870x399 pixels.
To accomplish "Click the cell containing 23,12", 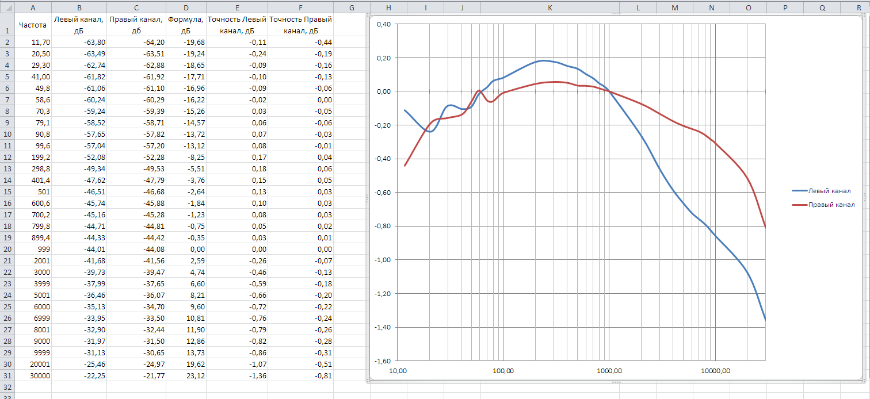I will [186, 375].
